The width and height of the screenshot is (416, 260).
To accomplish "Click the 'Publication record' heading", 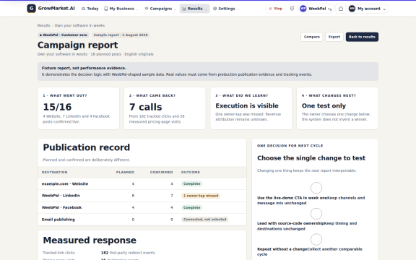I will [x=87, y=147].
